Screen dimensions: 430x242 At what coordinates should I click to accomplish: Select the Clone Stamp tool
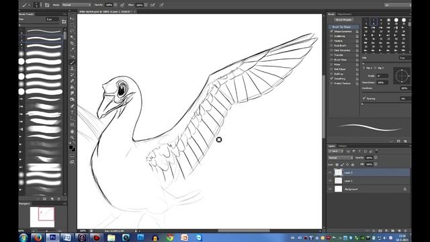pos(72,69)
